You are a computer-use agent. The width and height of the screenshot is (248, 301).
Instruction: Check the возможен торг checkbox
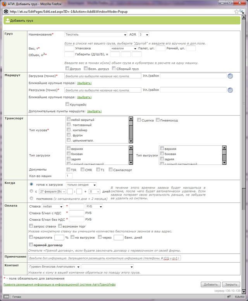tap(60, 226)
